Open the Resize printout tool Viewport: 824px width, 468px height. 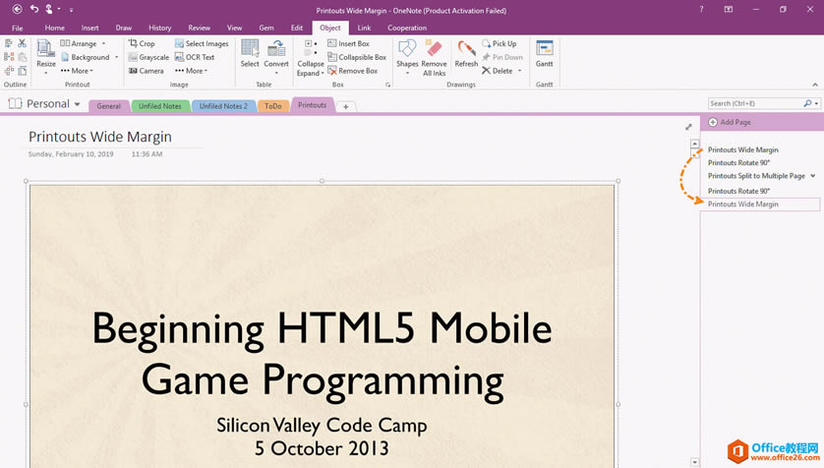click(45, 55)
